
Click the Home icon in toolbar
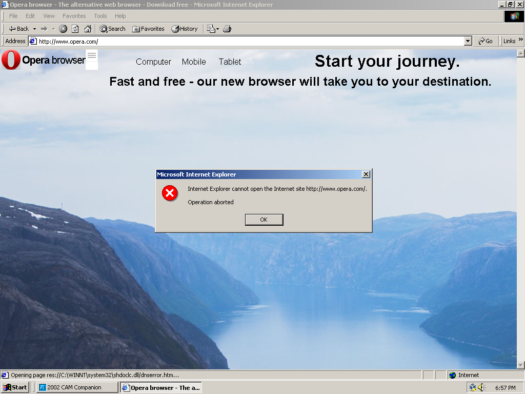tap(88, 29)
